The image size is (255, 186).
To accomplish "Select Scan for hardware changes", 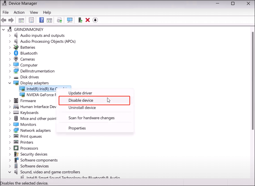I will tap(95, 118).
